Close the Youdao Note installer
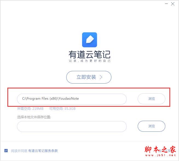This screenshot has width=179, height=161. point(173,4)
